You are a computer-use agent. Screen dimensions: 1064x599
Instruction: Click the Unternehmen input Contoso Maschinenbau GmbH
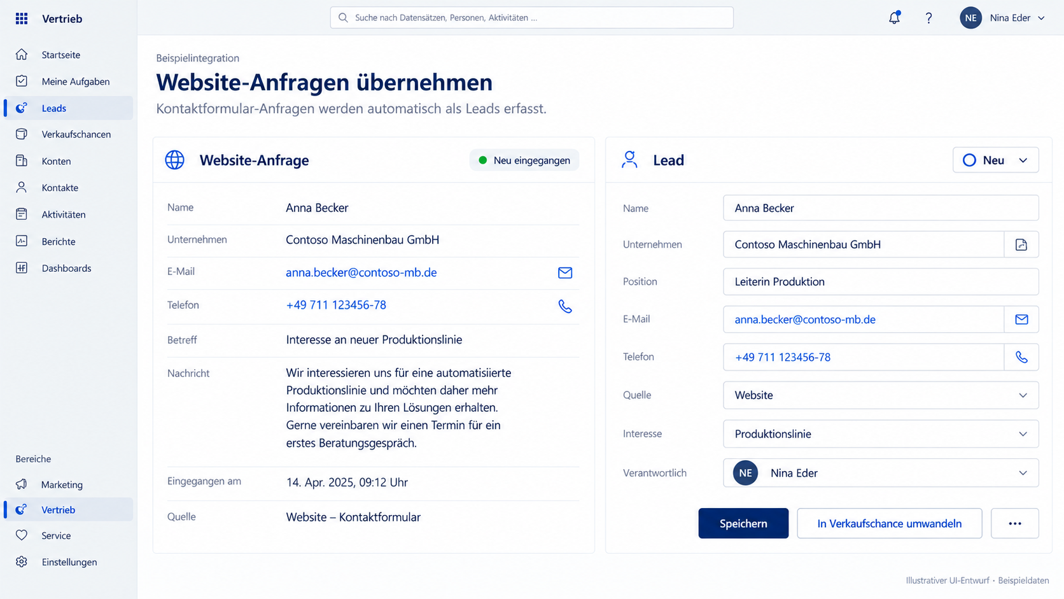coord(864,244)
